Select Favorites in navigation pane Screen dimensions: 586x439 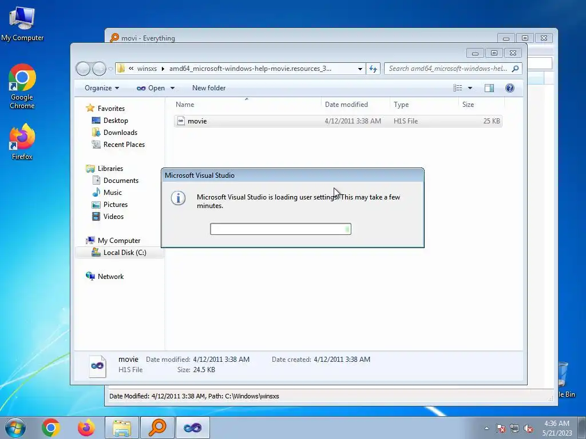pyautogui.click(x=111, y=108)
